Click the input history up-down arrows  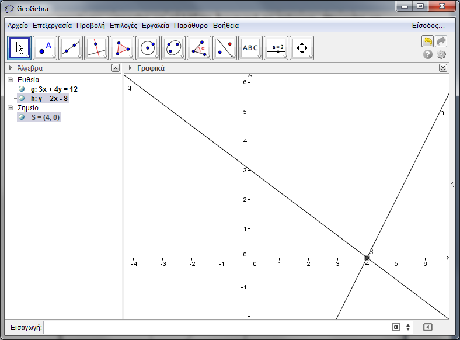tap(408, 327)
